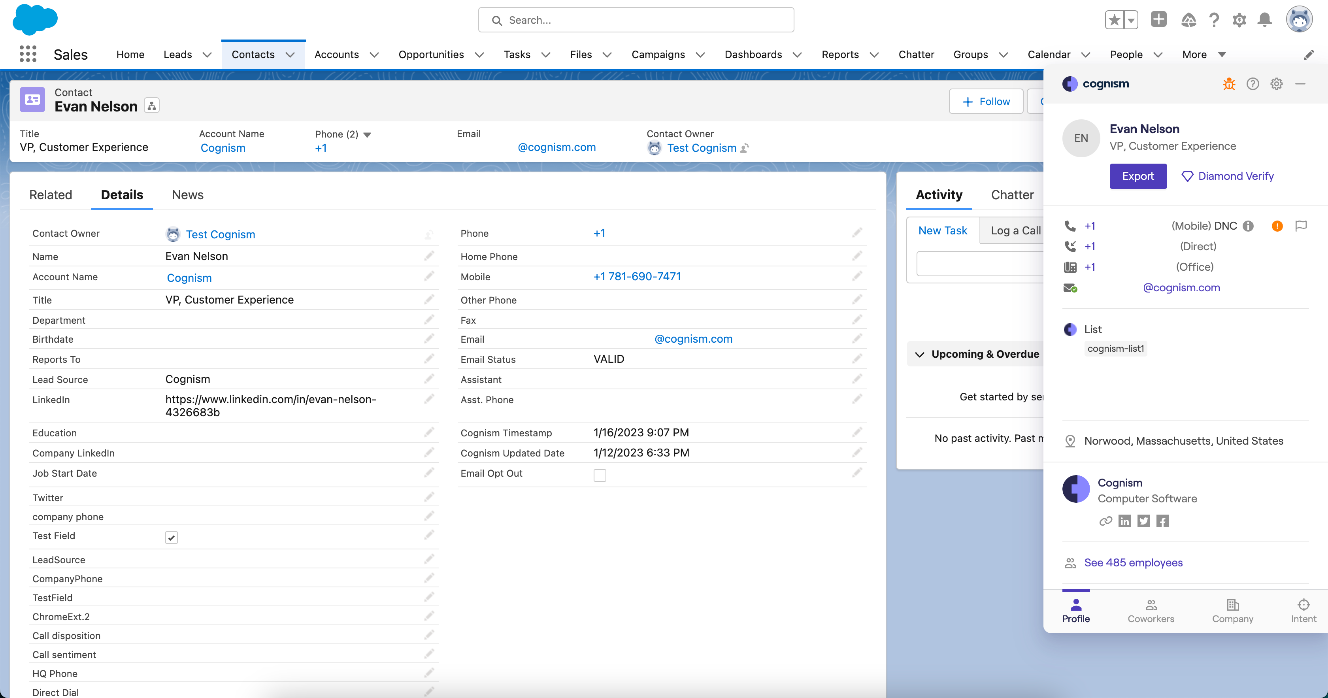Edit the Email Status field pencil icon
Image resolution: width=1328 pixels, height=698 pixels.
point(857,359)
